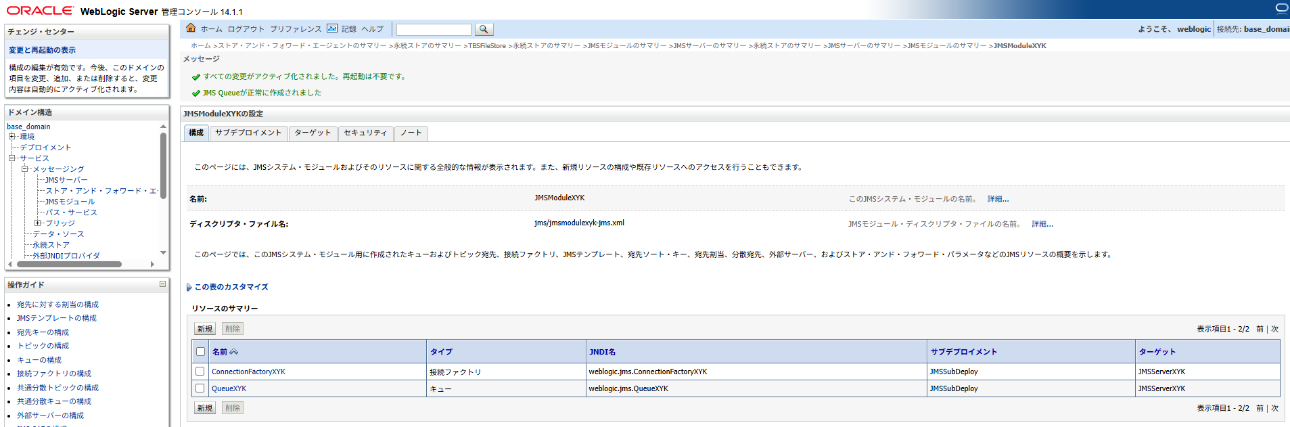Screen dimensions: 1290x427
Task: Open the ConnectionFactoryXYK resource link
Action: [x=248, y=372]
